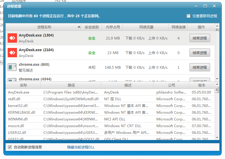225x159 pixels.
Task: Select KERNELBASE.dll module row
Action: click(110, 113)
